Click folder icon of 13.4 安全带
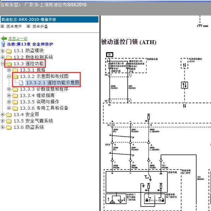 pyautogui.click(x=9, y=115)
